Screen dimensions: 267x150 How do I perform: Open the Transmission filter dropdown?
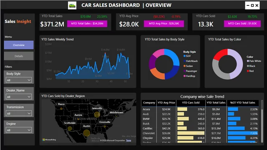click(x=19, y=113)
